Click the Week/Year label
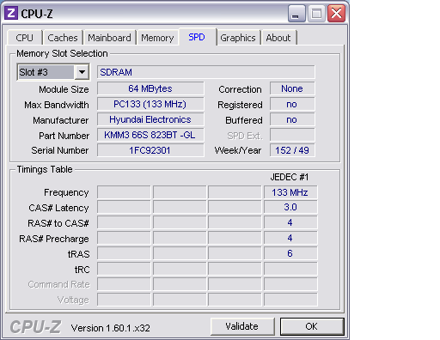 coord(238,150)
